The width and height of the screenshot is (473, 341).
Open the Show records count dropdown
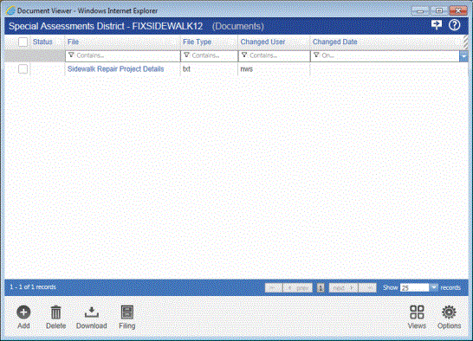click(433, 287)
